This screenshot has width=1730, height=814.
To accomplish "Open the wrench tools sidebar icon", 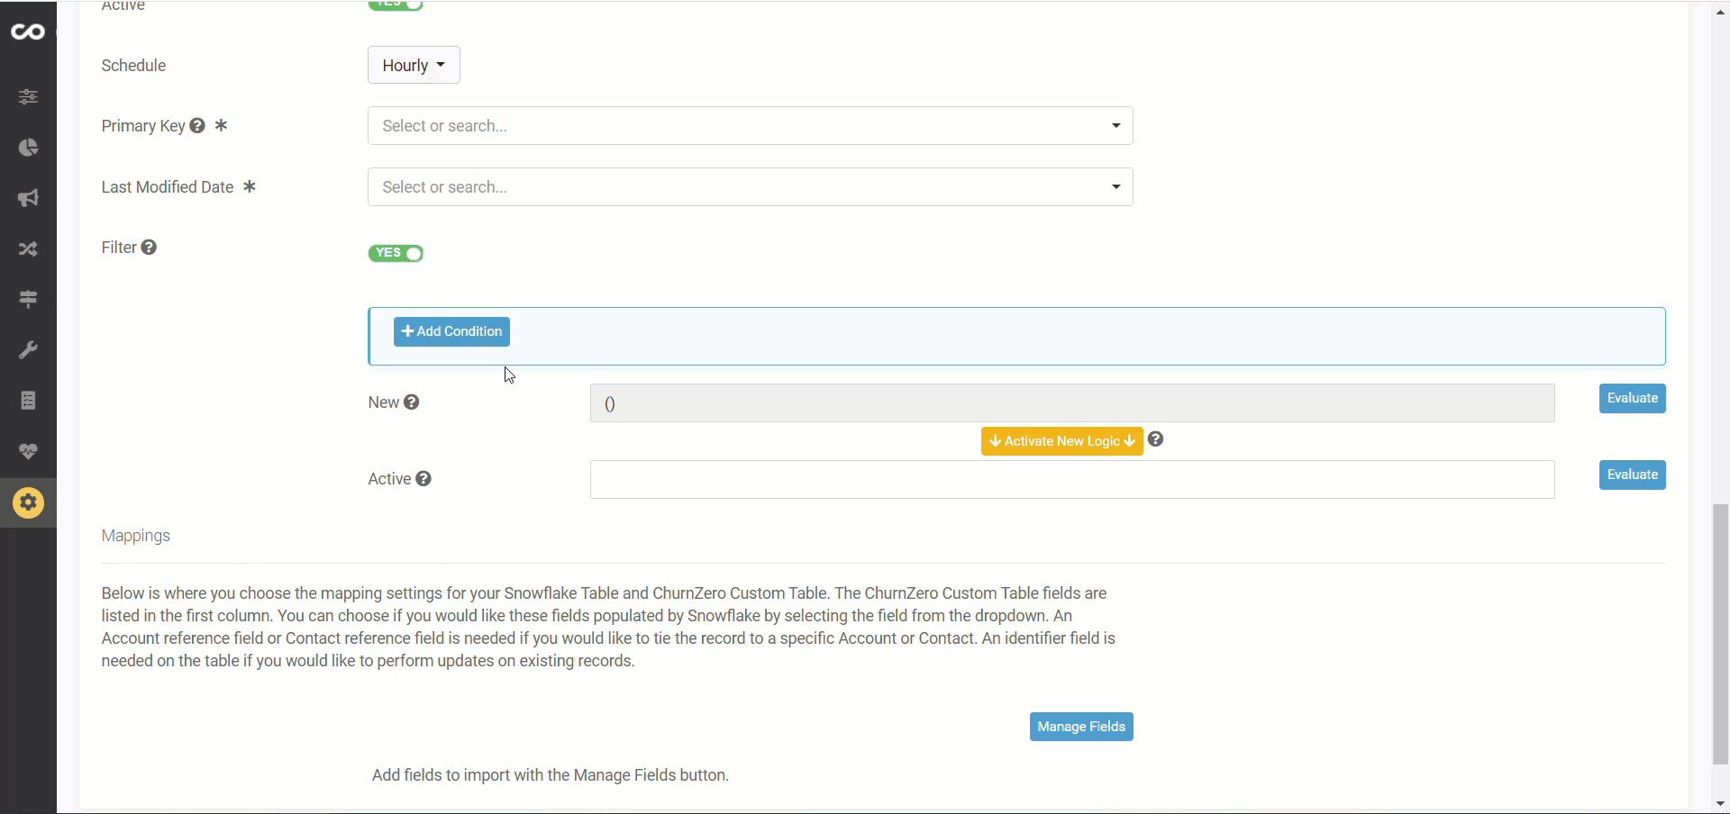I will coord(28,349).
